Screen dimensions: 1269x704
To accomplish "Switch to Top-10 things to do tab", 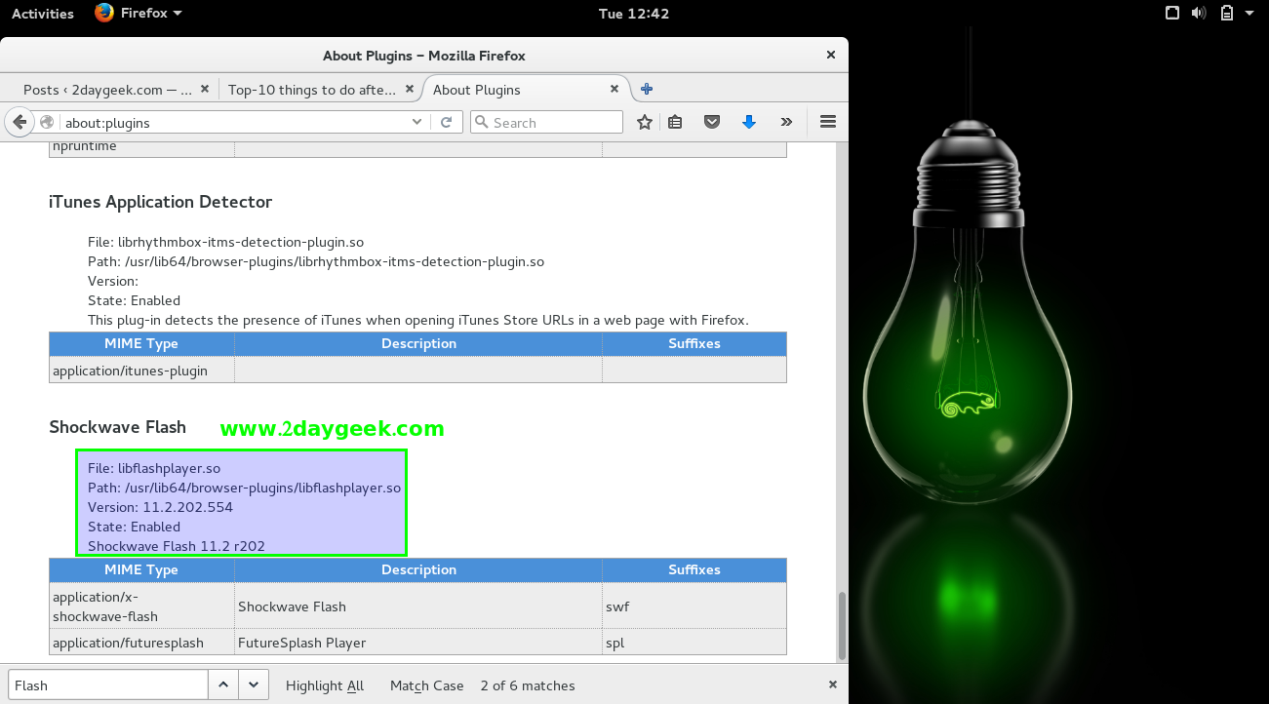I will click(x=321, y=89).
